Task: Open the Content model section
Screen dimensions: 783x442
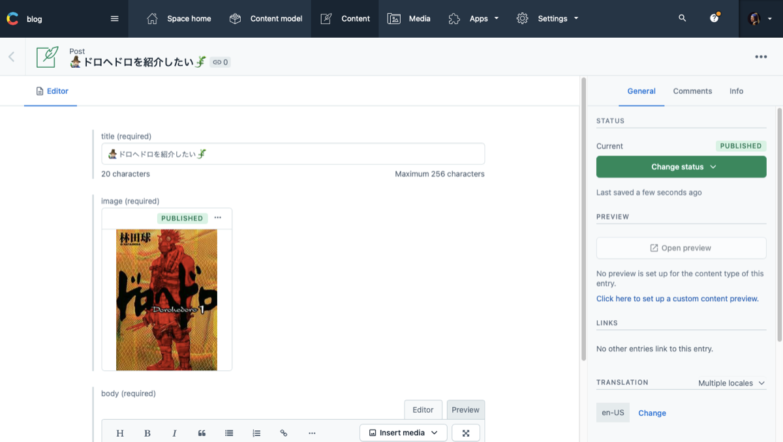Action: click(266, 19)
